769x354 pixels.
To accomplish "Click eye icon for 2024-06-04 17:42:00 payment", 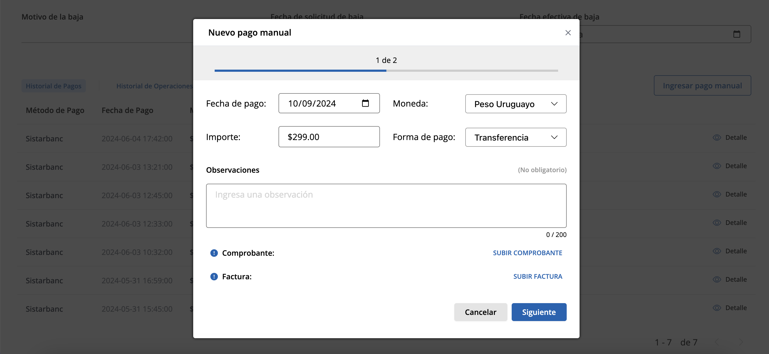I will (716, 137).
